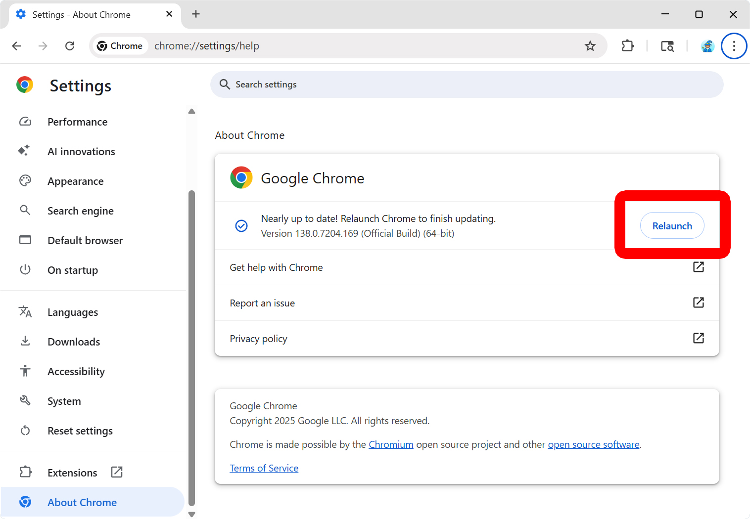Switch to the Settings - About Chrome tab
Screen dimensions: 750x519
click(81, 14)
